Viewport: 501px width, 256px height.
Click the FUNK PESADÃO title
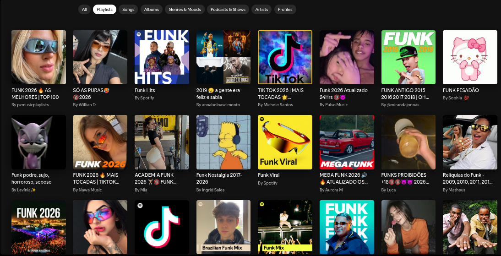pyautogui.click(x=461, y=90)
